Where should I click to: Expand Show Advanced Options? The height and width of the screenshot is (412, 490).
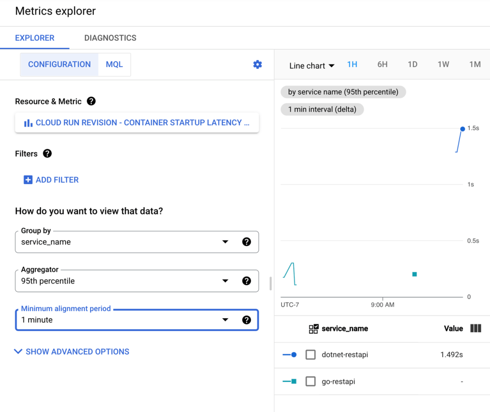tap(72, 352)
